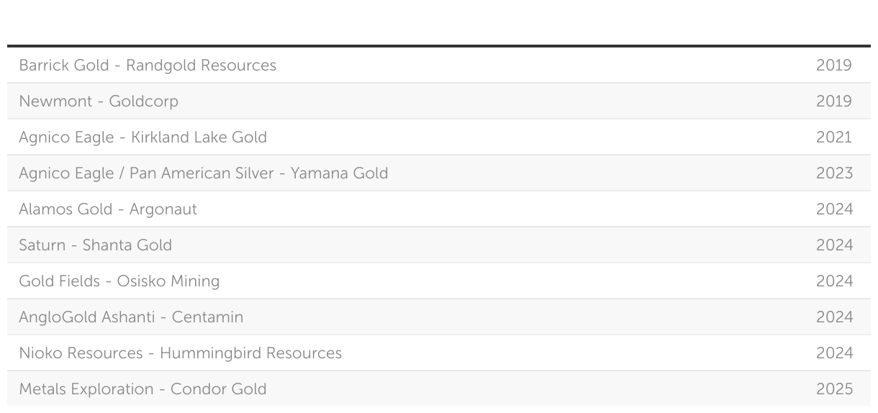878x413 pixels.
Task: Select Nioko Resources - Hummingbird Resources row
Action: pos(439,353)
